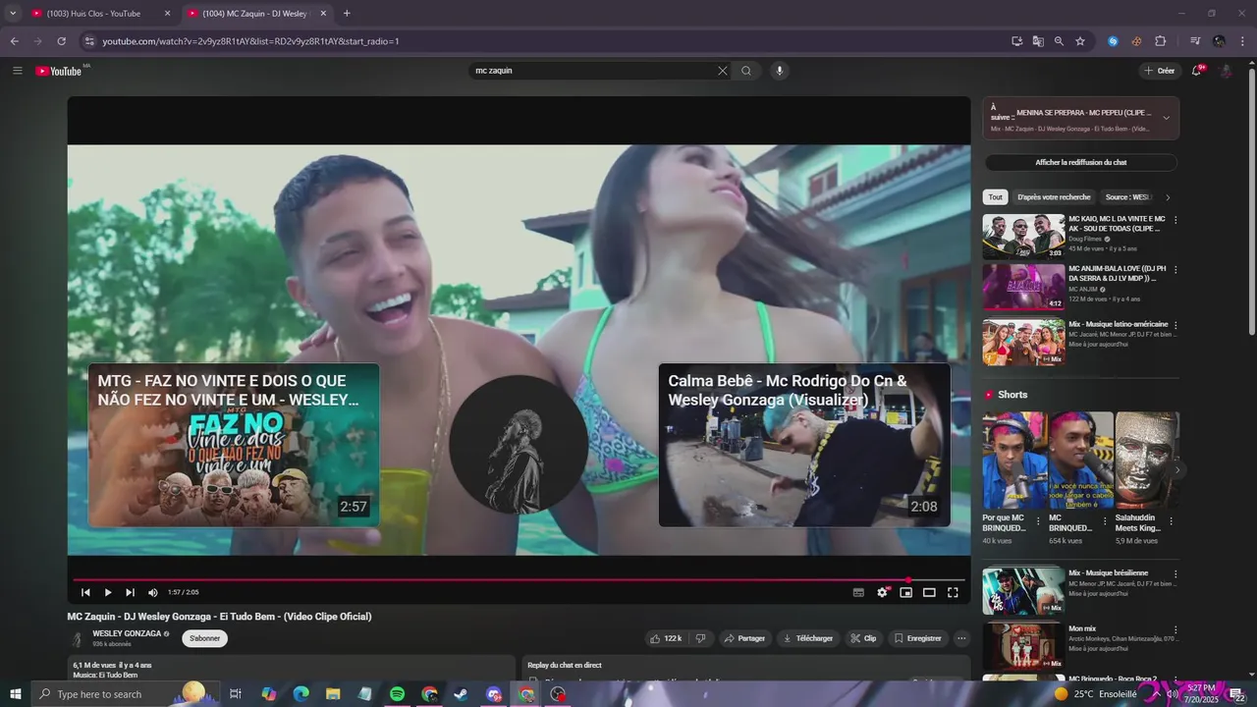The height and width of the screenshot is (707, 1257).
Task: Enter full screen mode
Action: tap(953, 592)
